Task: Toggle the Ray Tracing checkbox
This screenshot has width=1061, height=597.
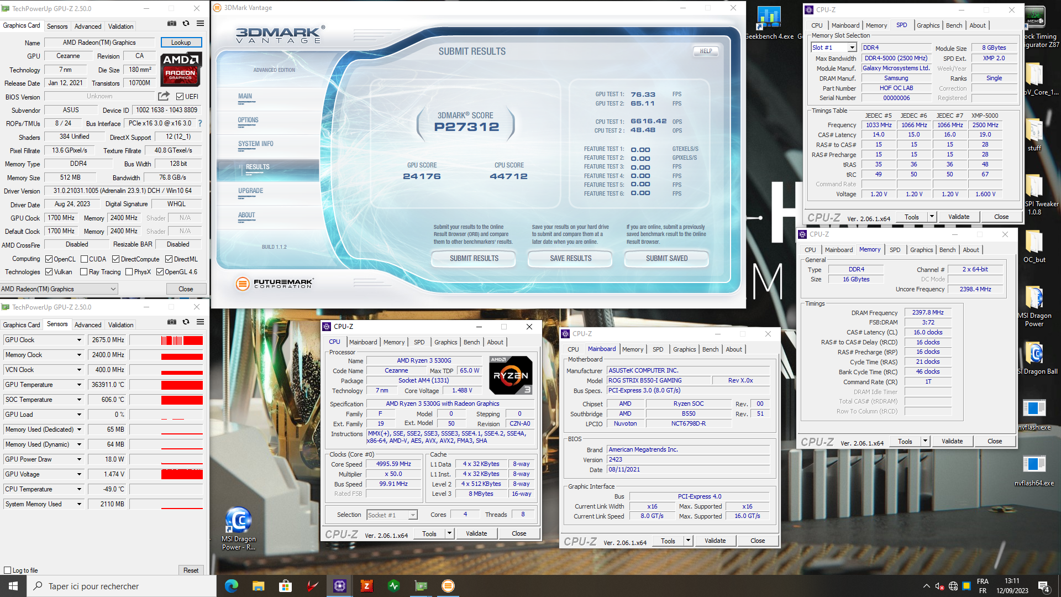Action: point(83,272)
